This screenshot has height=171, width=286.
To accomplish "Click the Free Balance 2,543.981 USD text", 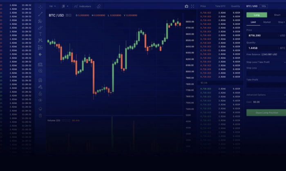I will point(261,54).
